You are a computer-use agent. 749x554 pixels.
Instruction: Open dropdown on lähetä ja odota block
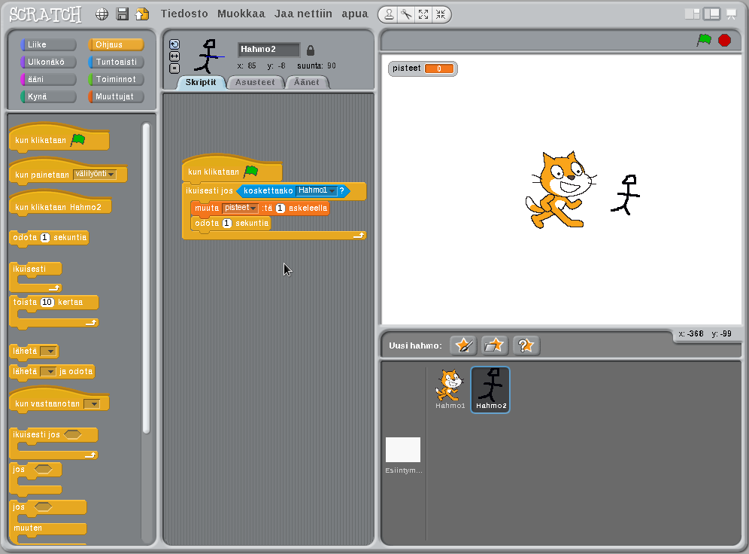(48, 371)
